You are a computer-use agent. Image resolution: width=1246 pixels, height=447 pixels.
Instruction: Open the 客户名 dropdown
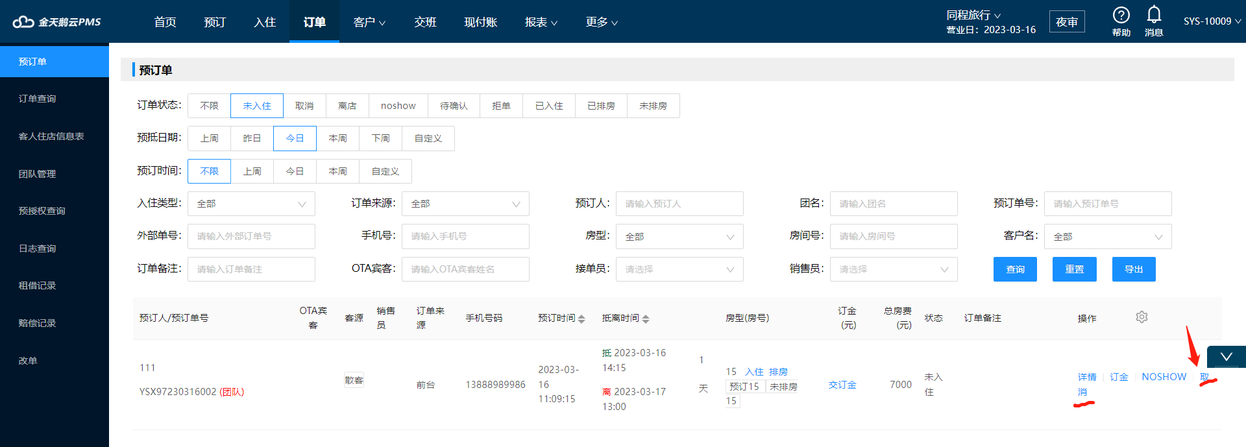(1108, 237)
